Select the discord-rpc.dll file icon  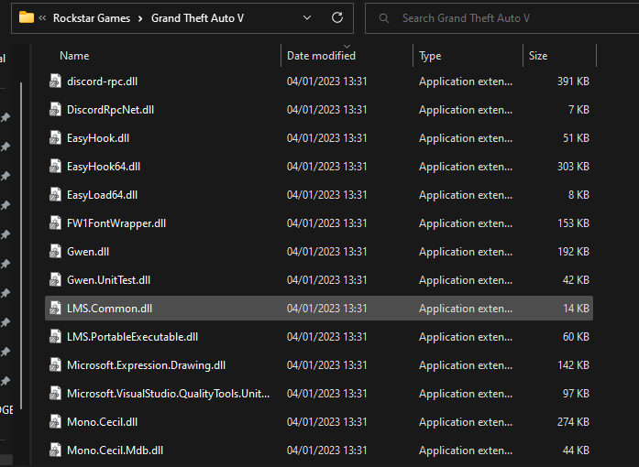point(56,81)
